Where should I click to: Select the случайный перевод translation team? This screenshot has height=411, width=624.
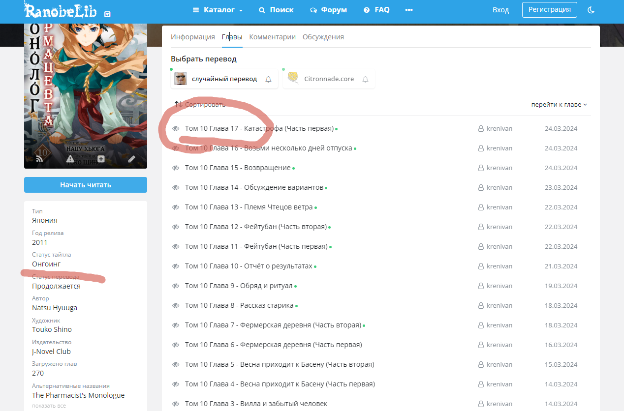coord(224,79)
